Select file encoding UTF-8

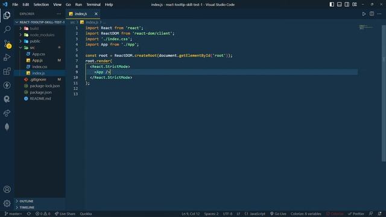[x=227, y=214]
